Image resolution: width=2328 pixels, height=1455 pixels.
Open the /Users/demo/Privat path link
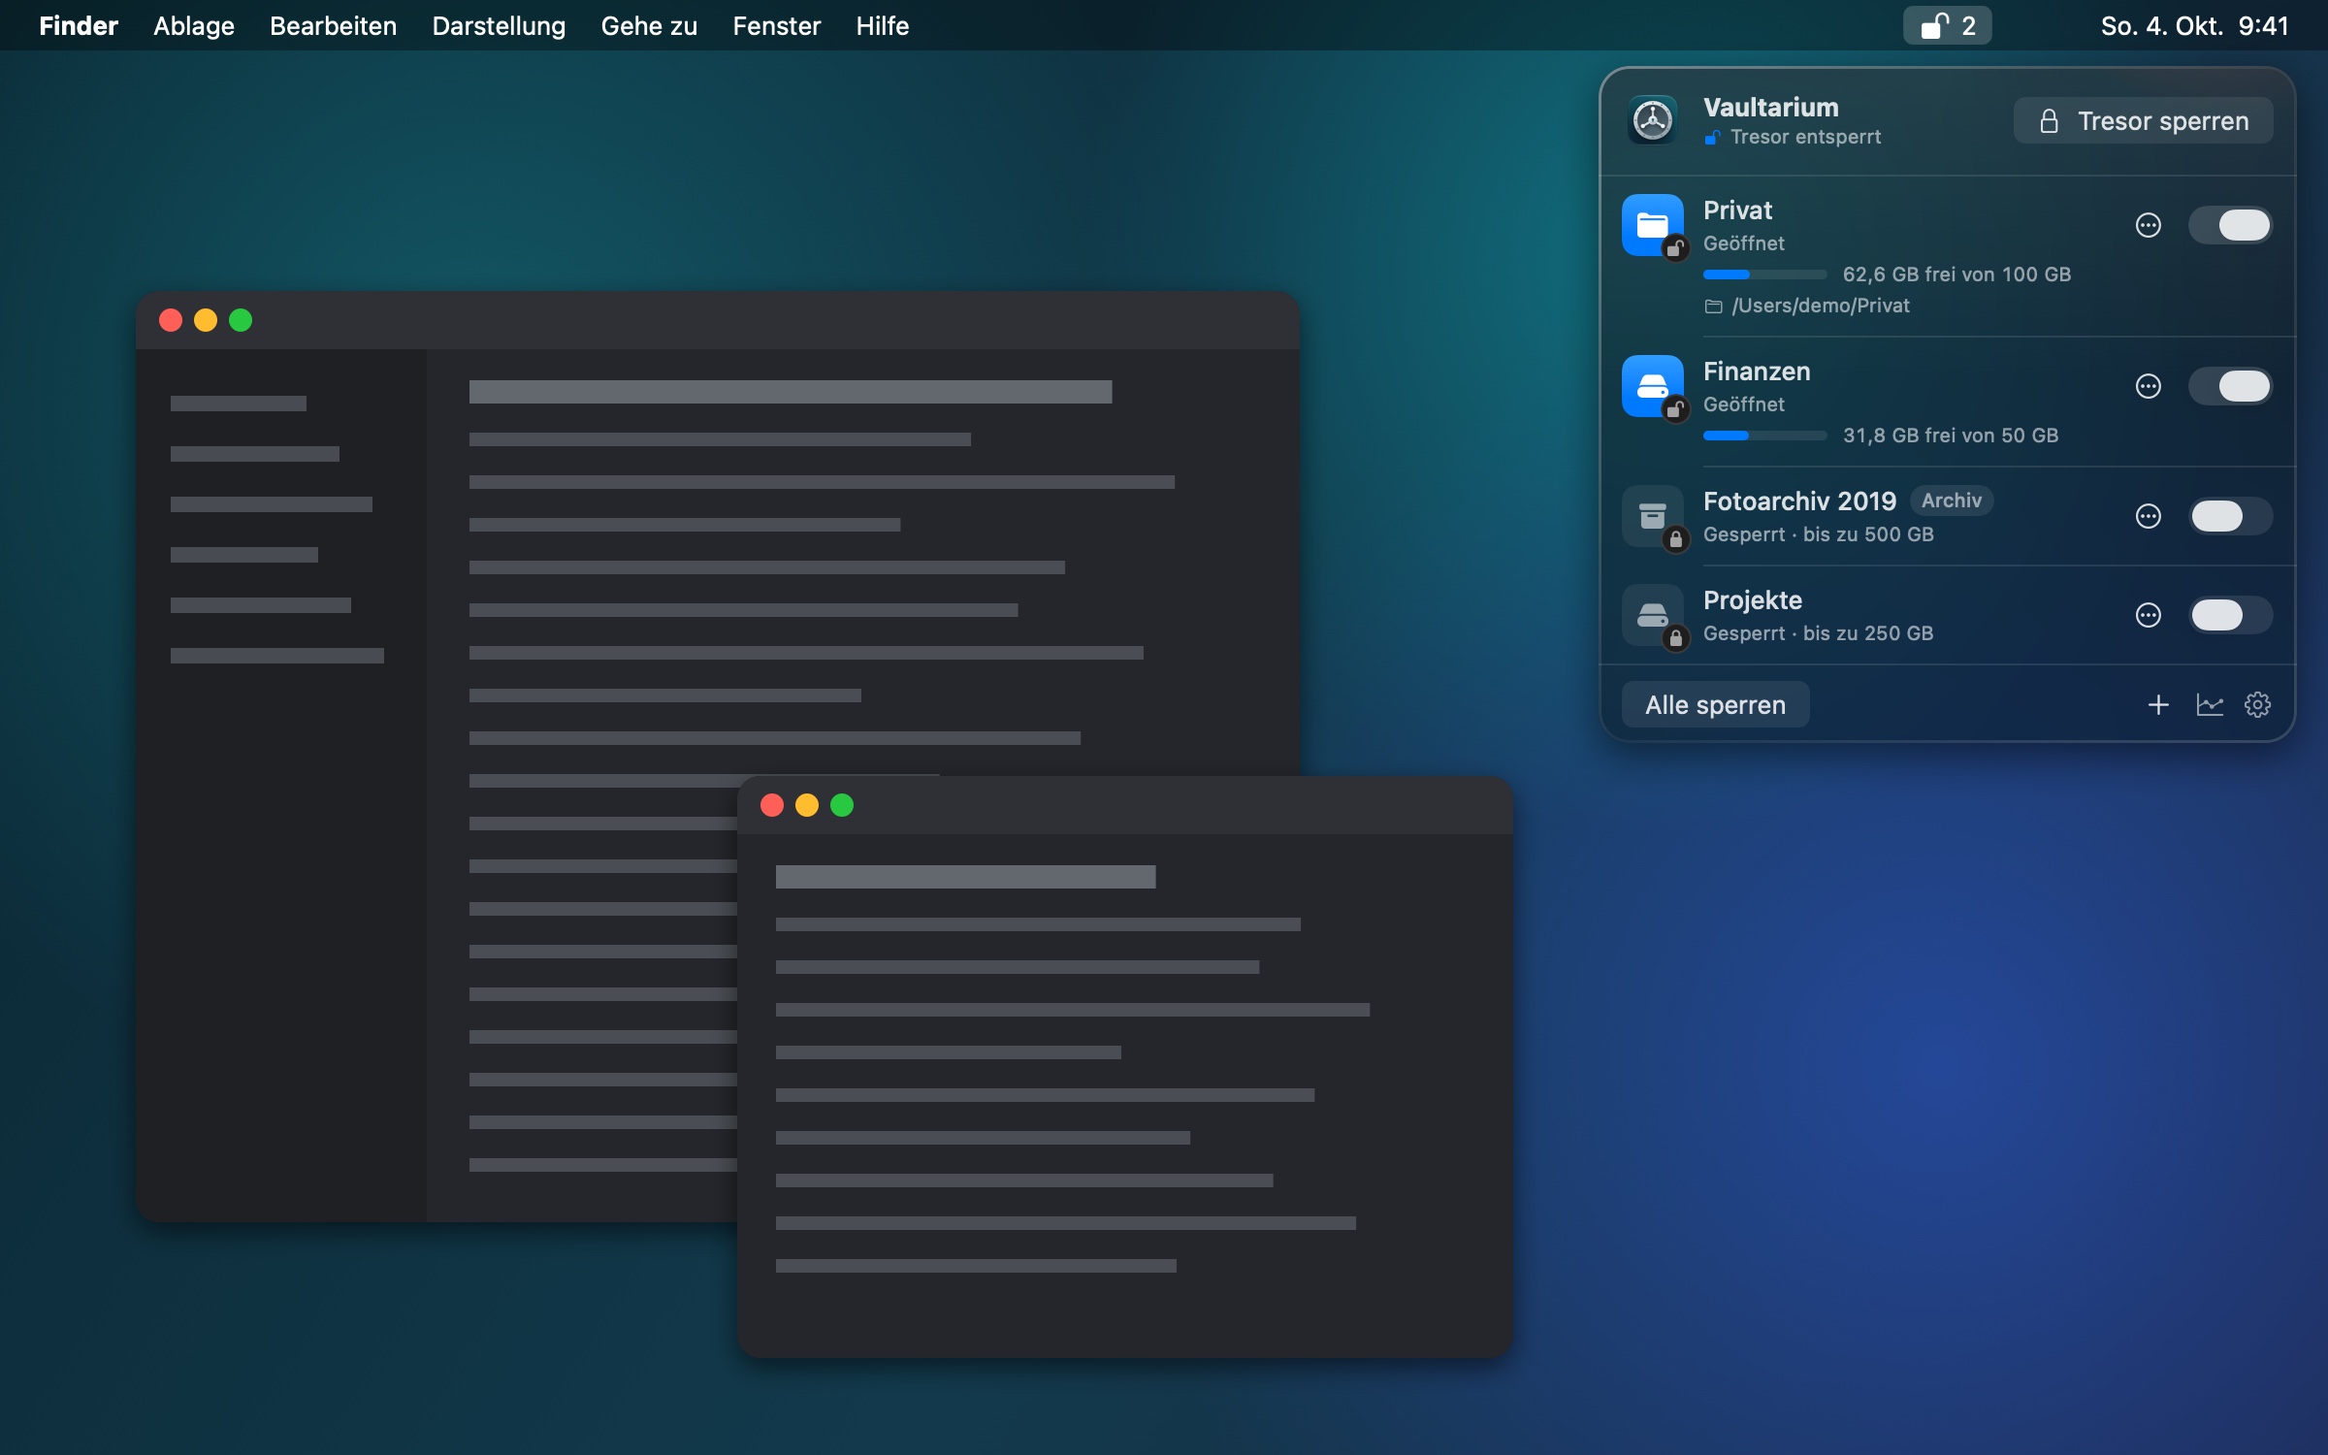[x=1808, y=306]
